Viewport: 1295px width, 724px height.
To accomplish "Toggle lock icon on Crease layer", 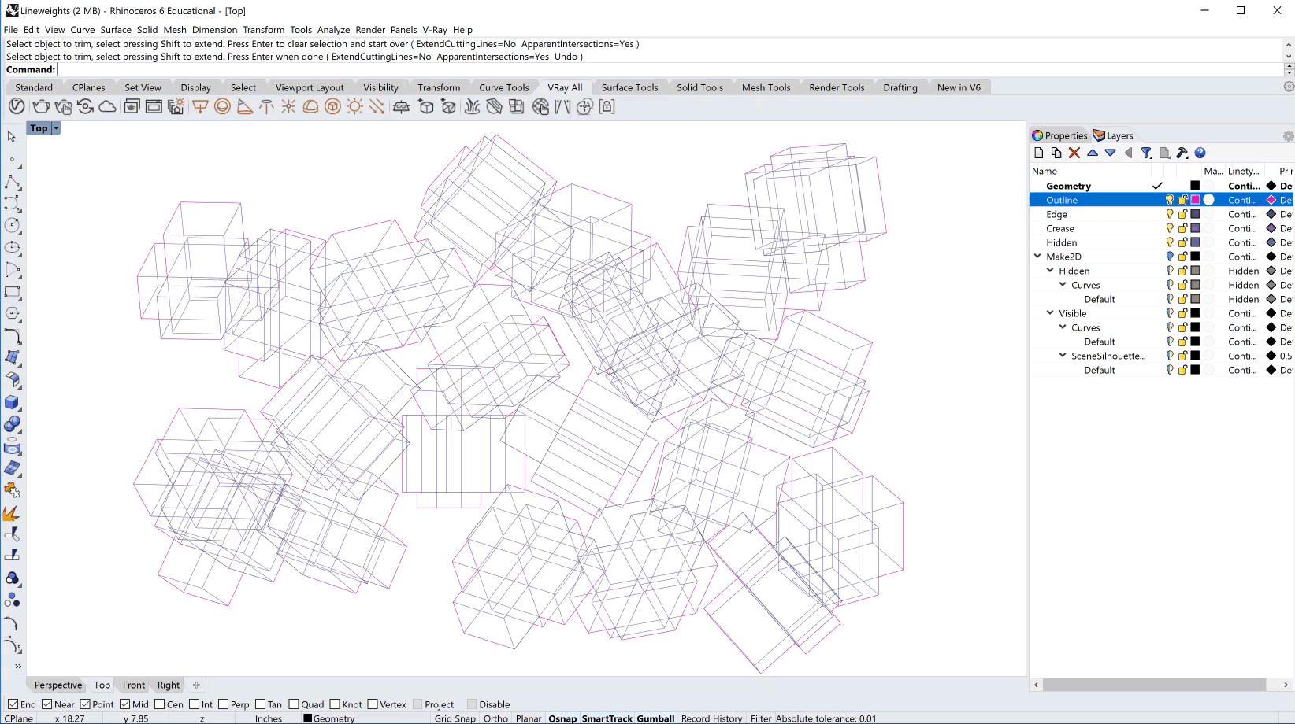I will pyautogui.click(x=1182, y=228).
